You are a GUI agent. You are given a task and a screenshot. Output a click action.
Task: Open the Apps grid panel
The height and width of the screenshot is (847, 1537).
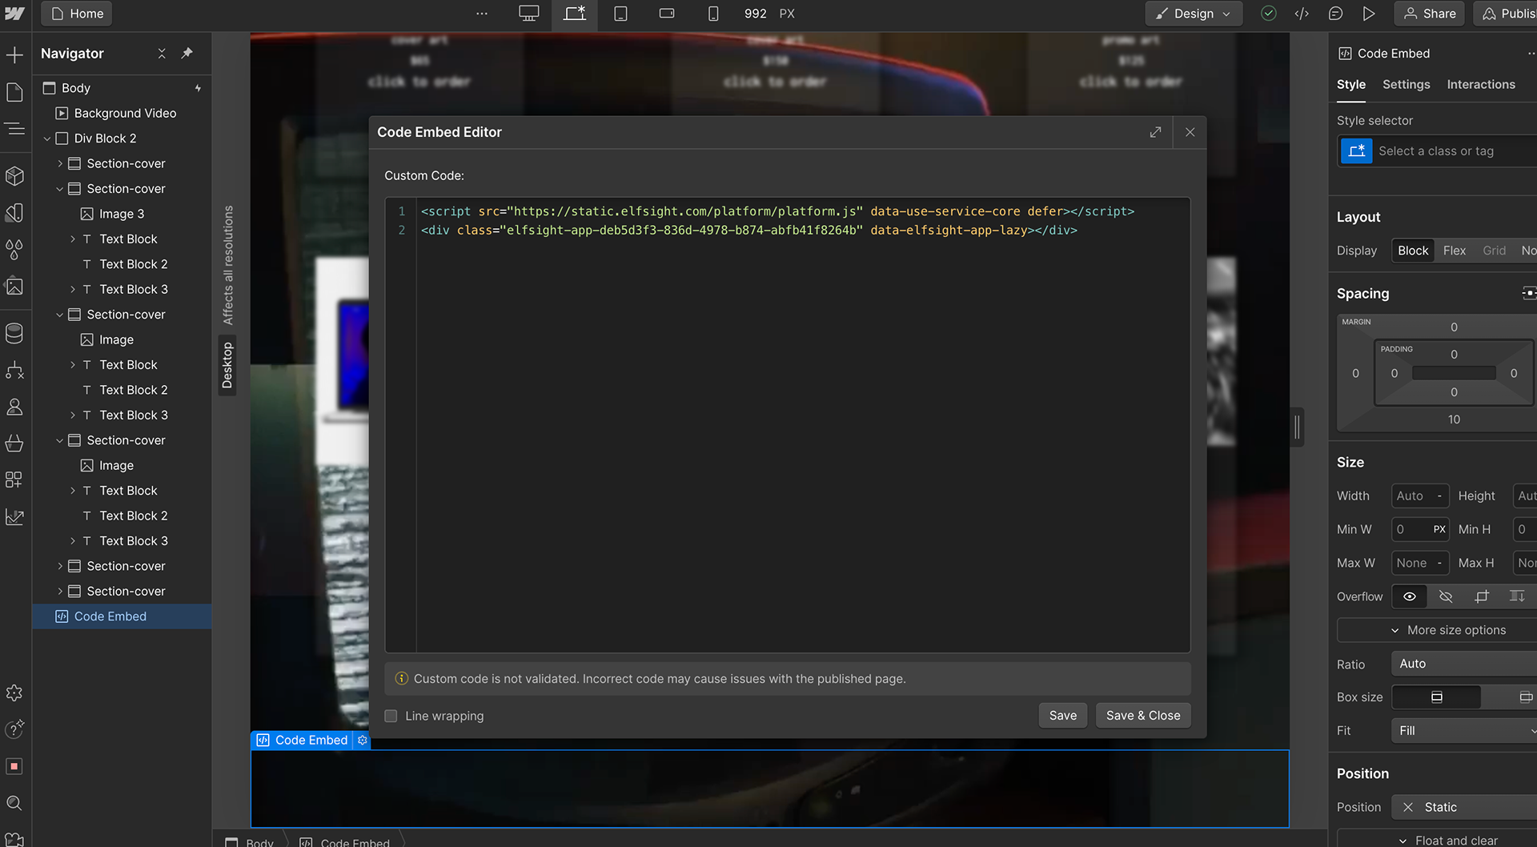tap(14, 480)
